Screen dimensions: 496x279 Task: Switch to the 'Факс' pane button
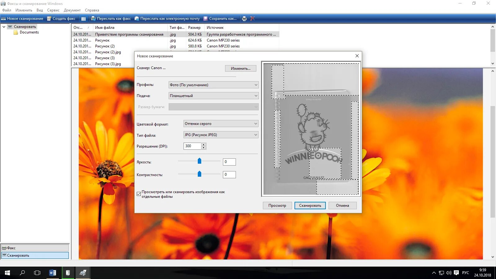click(x=35, y=248)
